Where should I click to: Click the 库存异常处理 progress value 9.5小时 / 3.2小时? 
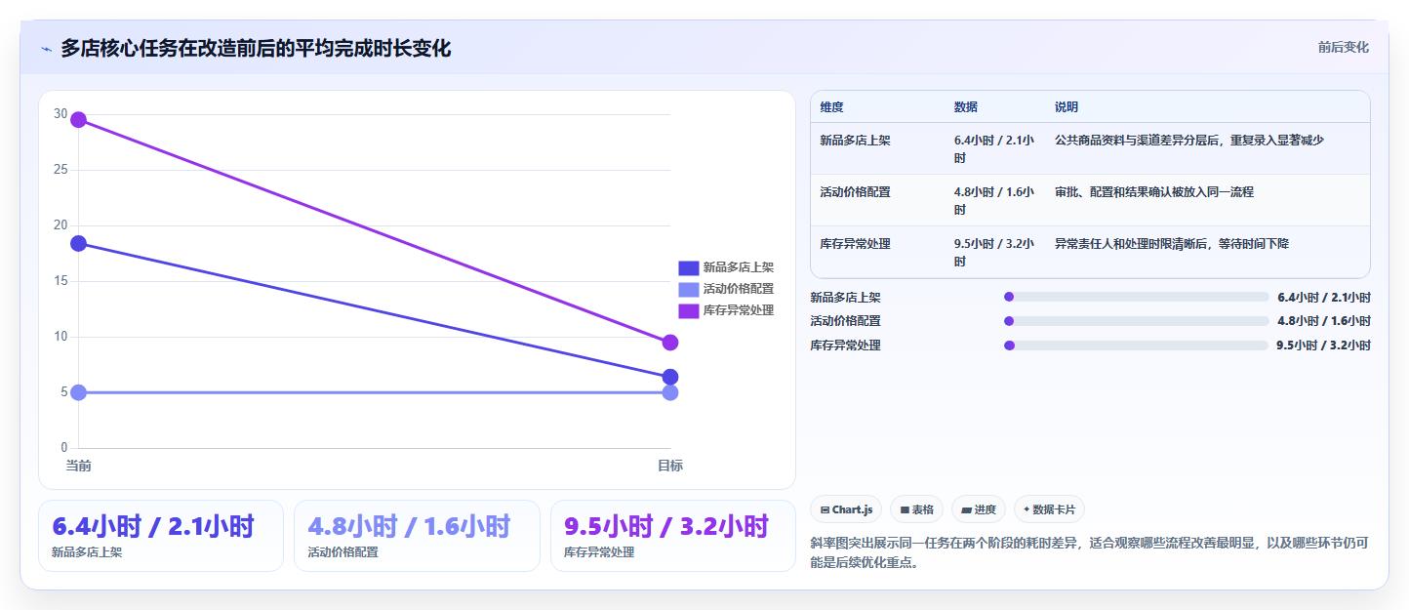(x=1323, y=346)
